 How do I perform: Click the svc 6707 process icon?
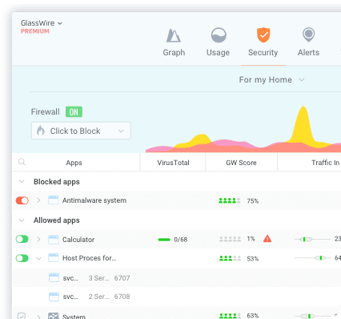[54, 277]
